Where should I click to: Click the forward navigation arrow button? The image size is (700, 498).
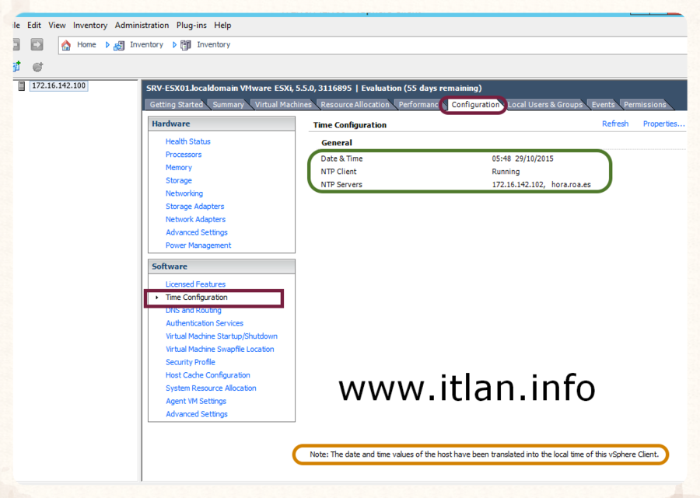coord(37,45)
